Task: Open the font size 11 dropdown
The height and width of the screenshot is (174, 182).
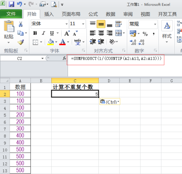Action: click(x=83, y=24)
